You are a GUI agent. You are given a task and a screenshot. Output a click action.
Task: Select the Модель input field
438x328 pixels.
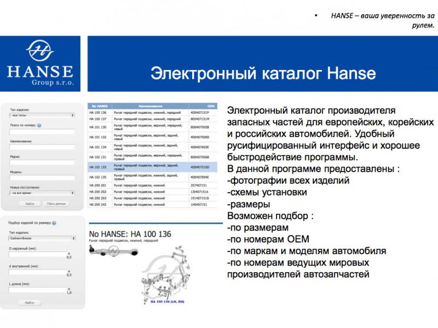pos(42,178)
